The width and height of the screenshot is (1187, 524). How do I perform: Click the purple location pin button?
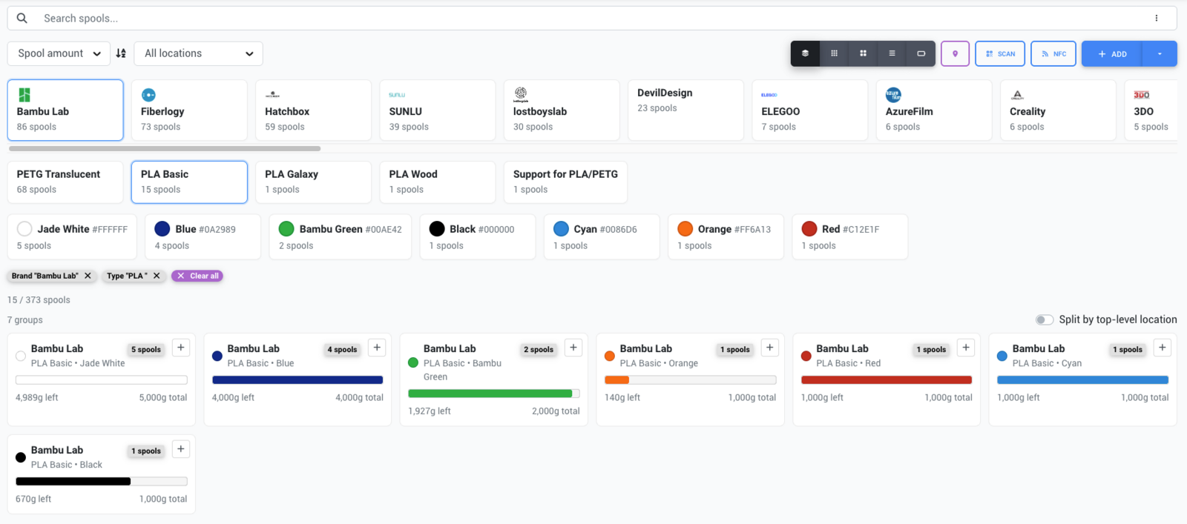click(955, 53)
